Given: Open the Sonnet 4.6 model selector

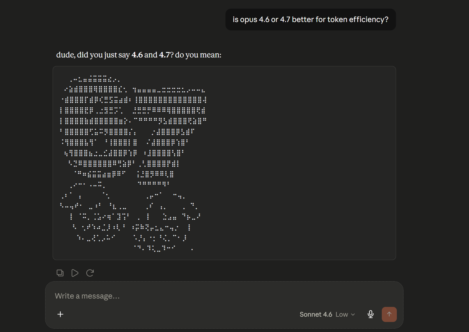Looking at the screenshot, I should (316, 314).
